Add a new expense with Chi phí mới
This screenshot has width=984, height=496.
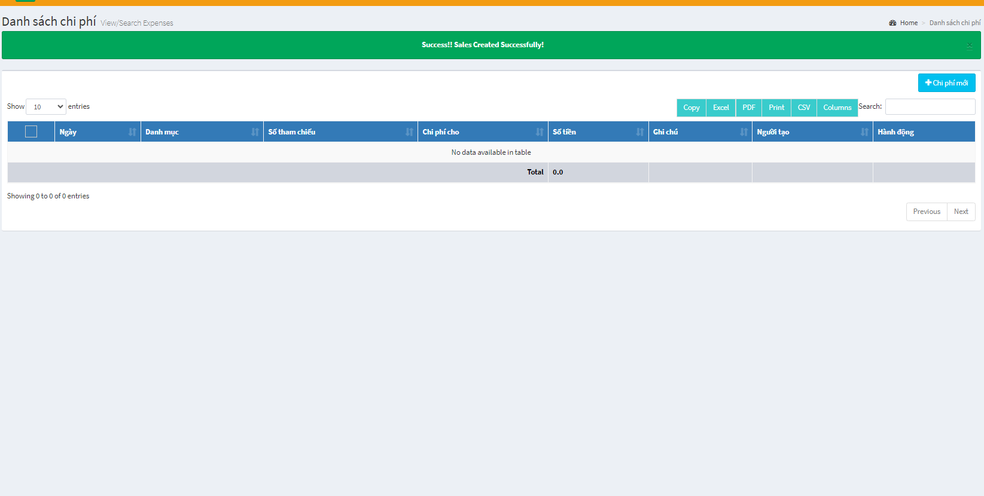pos(947,83)
